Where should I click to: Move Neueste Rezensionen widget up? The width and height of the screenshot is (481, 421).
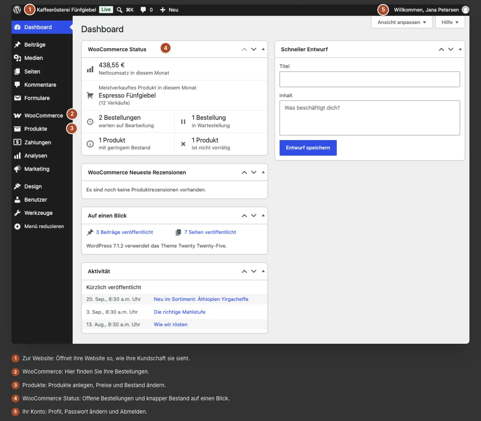point(244,172)
